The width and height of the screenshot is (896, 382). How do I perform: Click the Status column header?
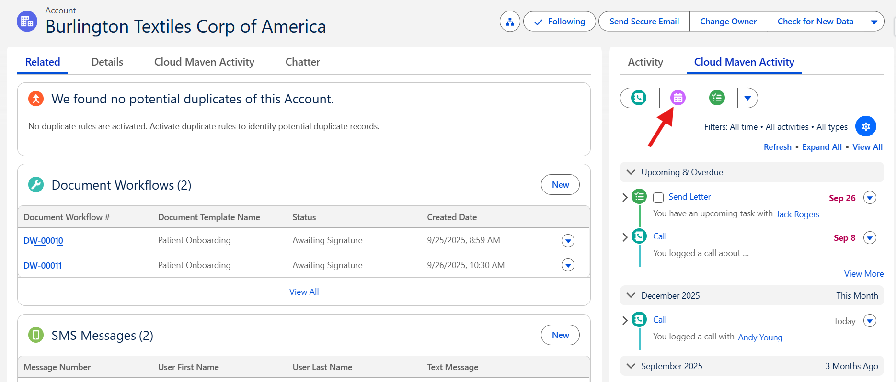(304, 217)
